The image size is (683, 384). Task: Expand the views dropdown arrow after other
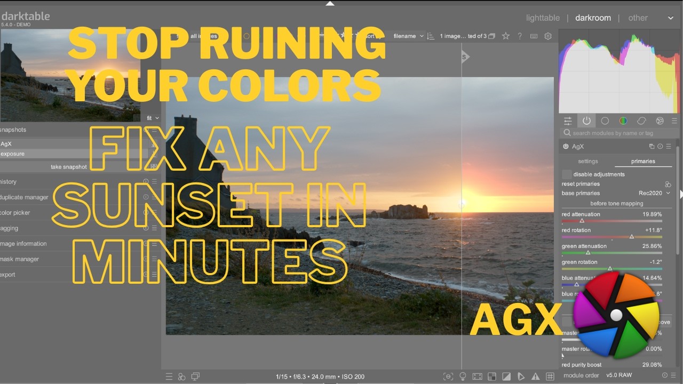(671, 18)
